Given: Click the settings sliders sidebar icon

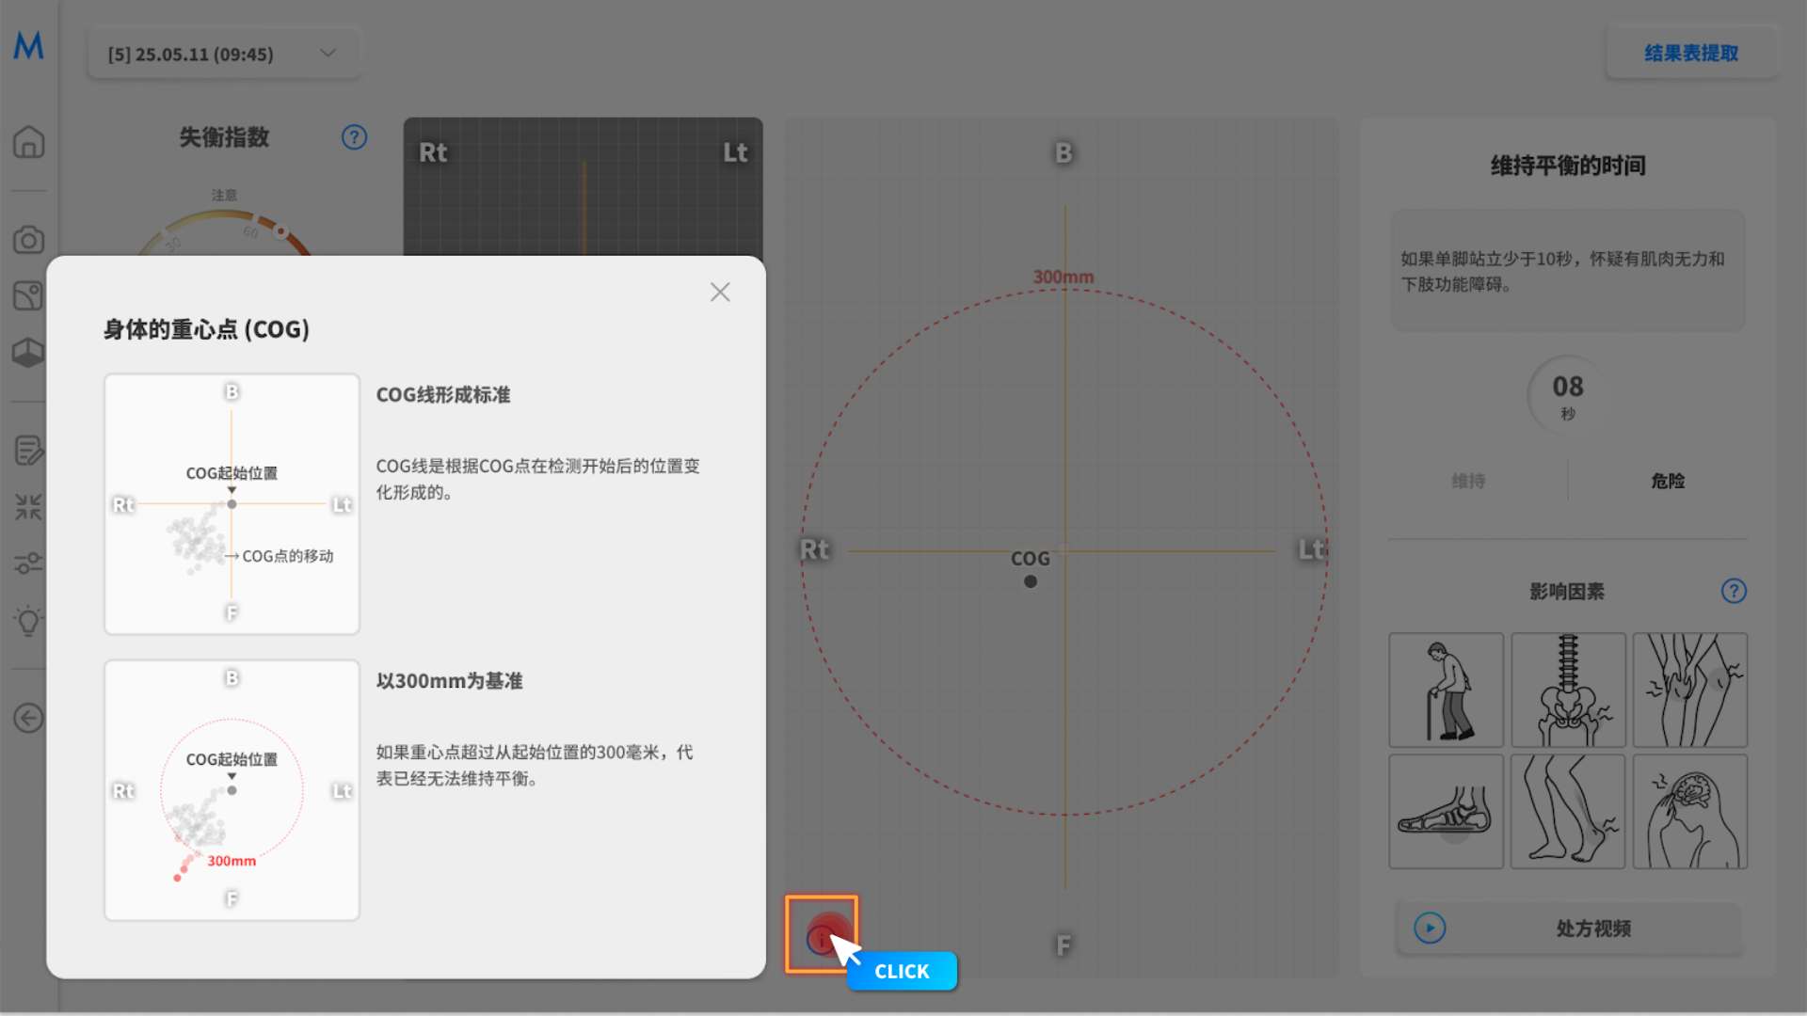Looking at the screenshot, I should coord(28,564).
